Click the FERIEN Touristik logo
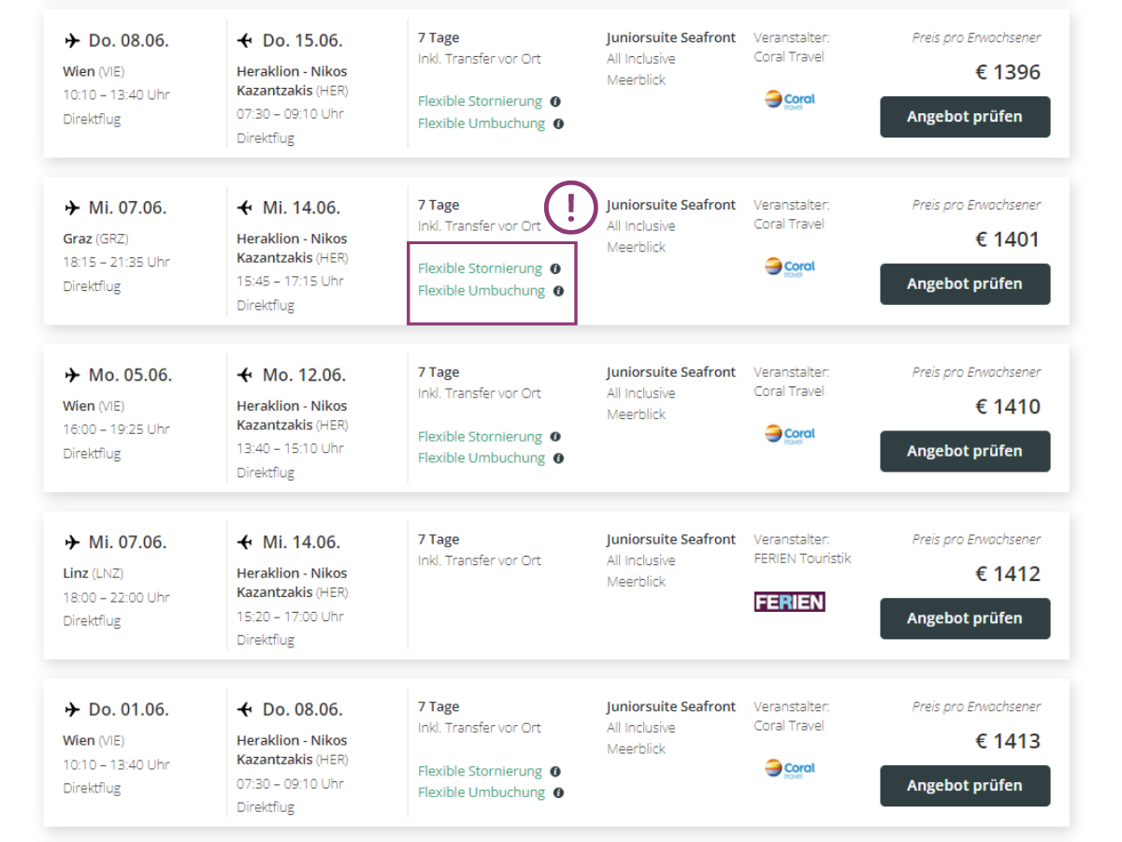 (790, 602)
